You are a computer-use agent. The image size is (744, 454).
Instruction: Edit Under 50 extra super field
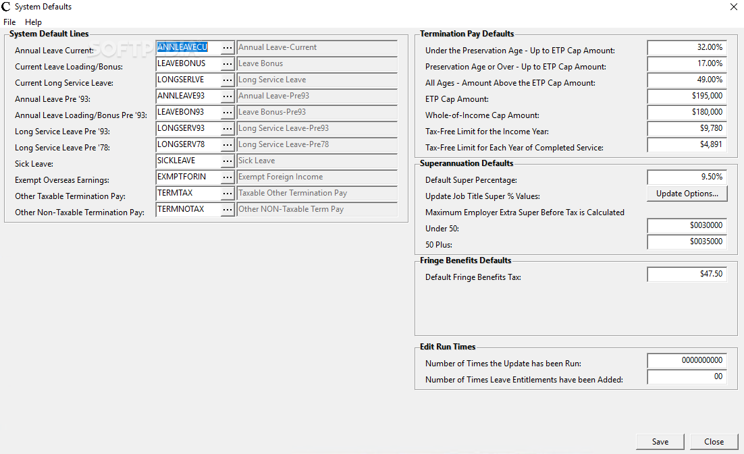tap(687, 225)
